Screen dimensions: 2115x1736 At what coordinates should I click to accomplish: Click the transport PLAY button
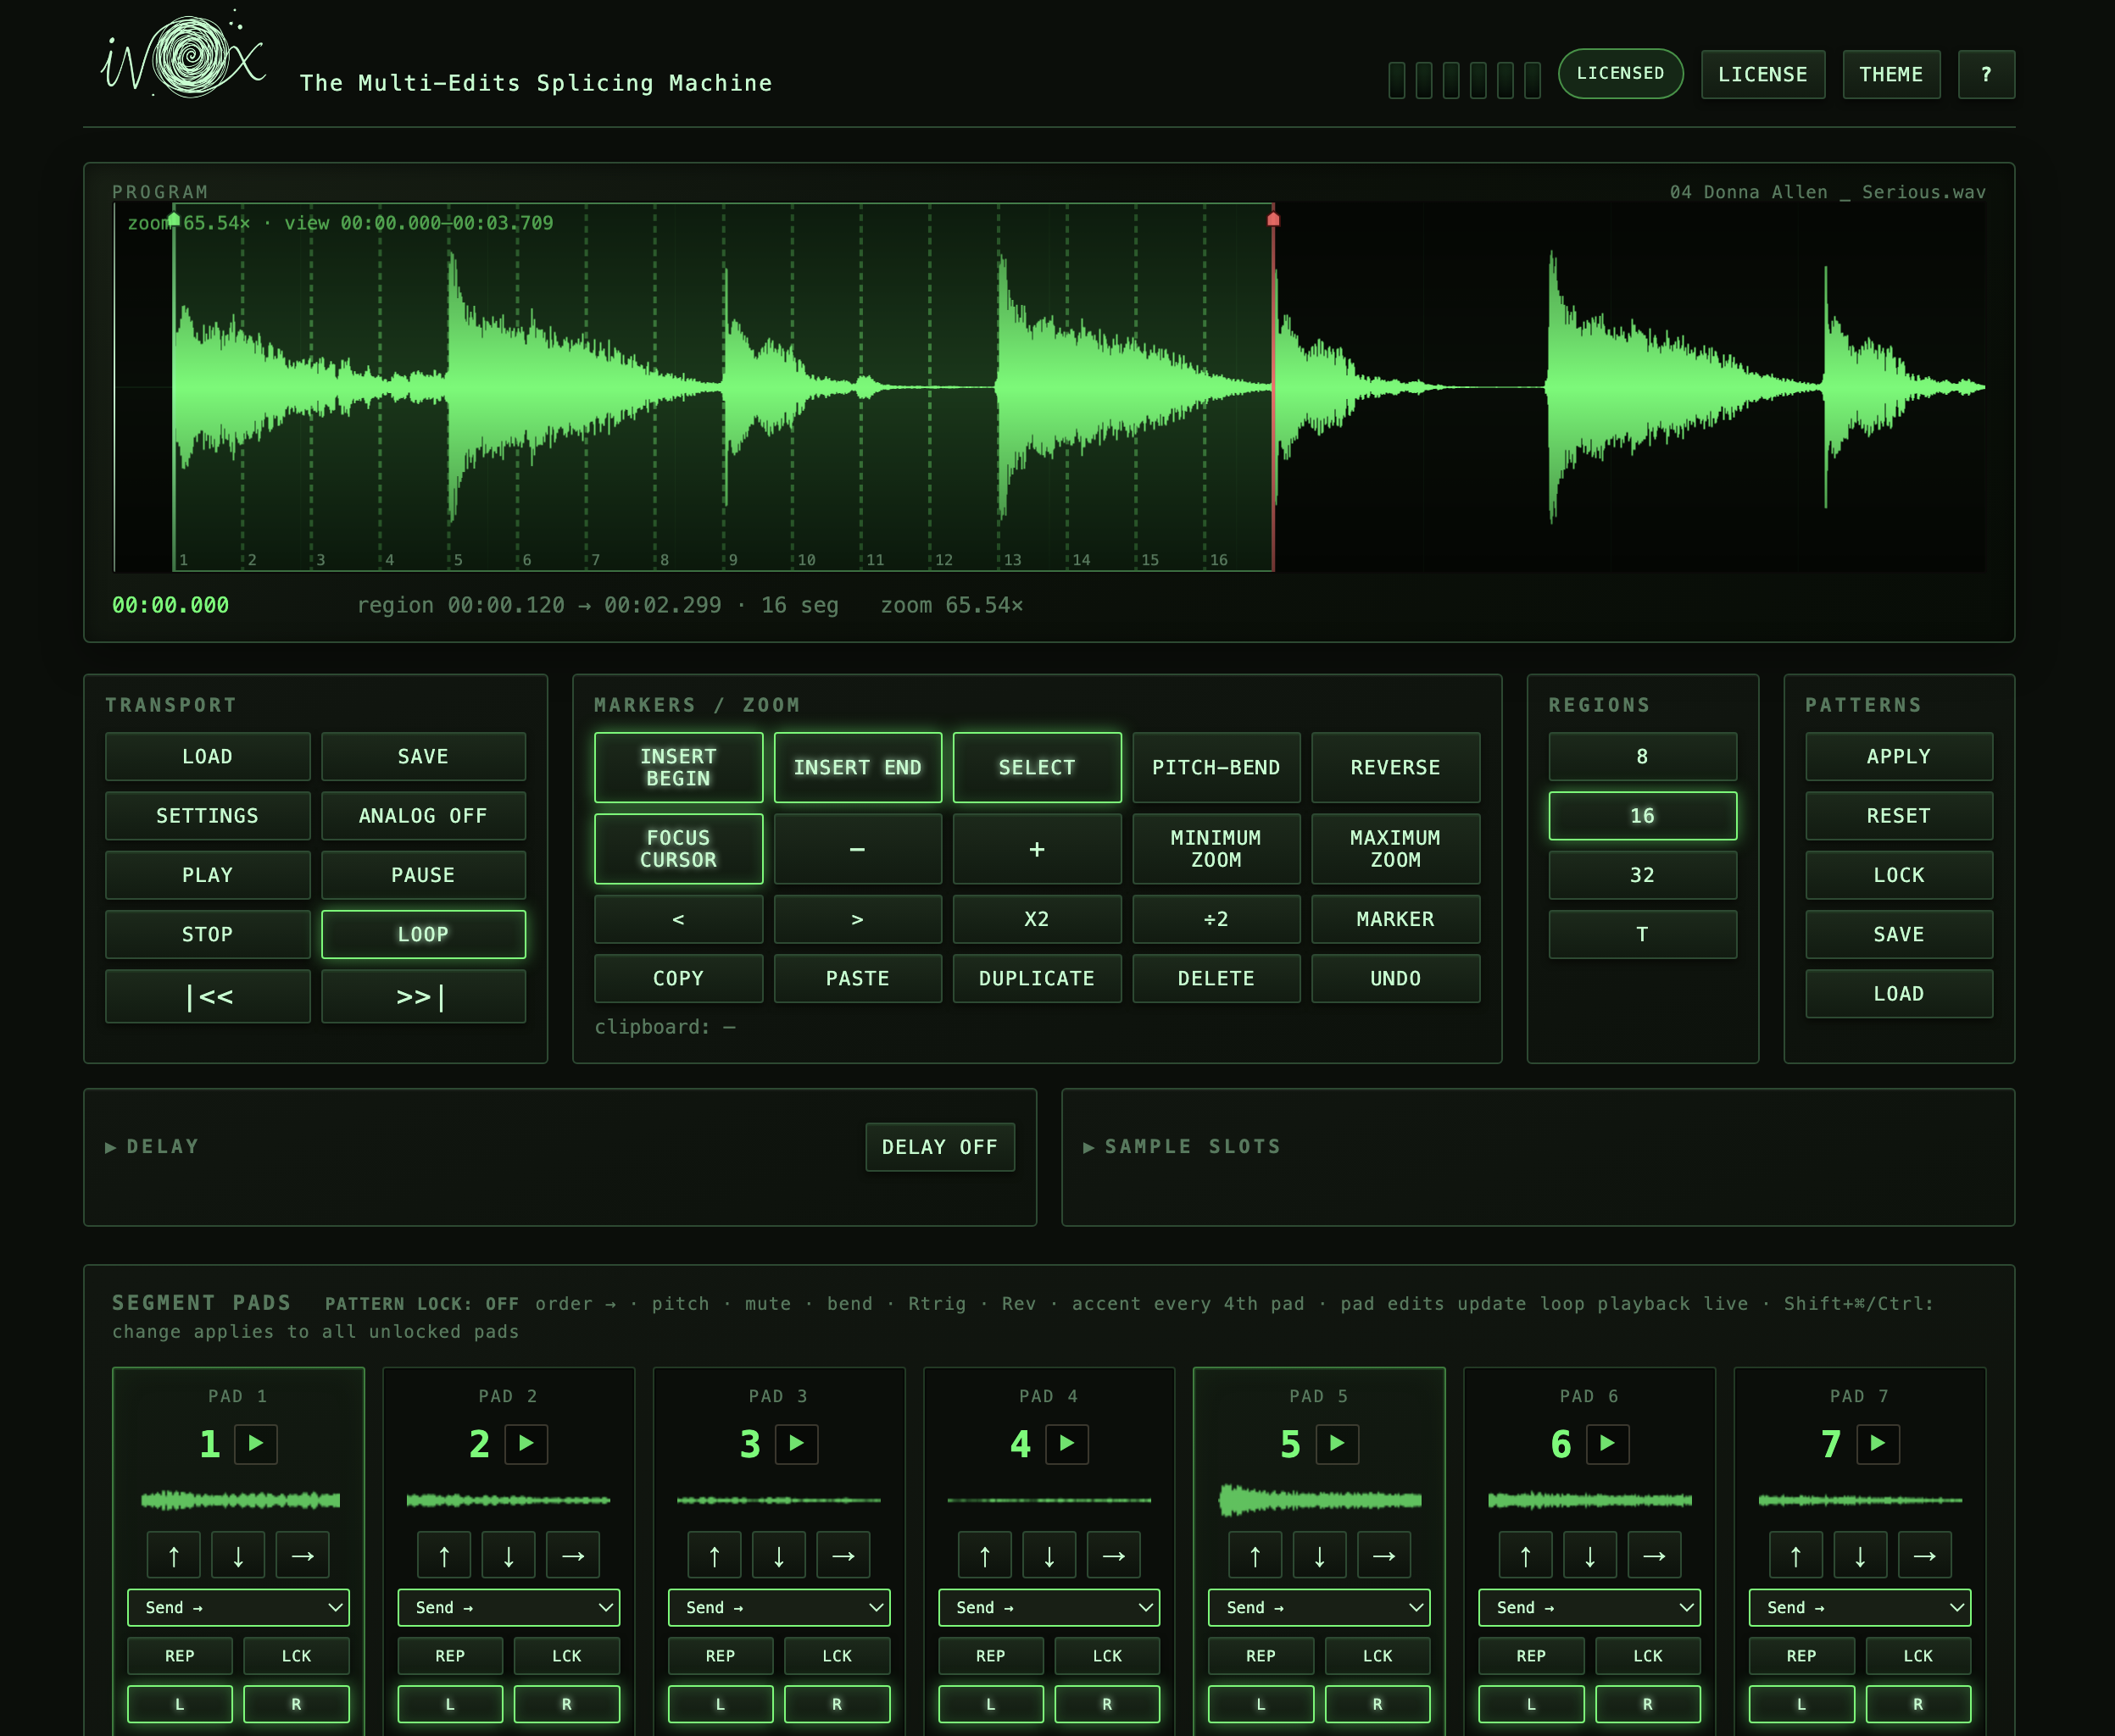[208, 875]
